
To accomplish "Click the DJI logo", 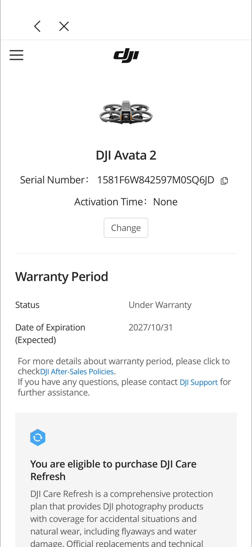I will click(x=126, y=55).
